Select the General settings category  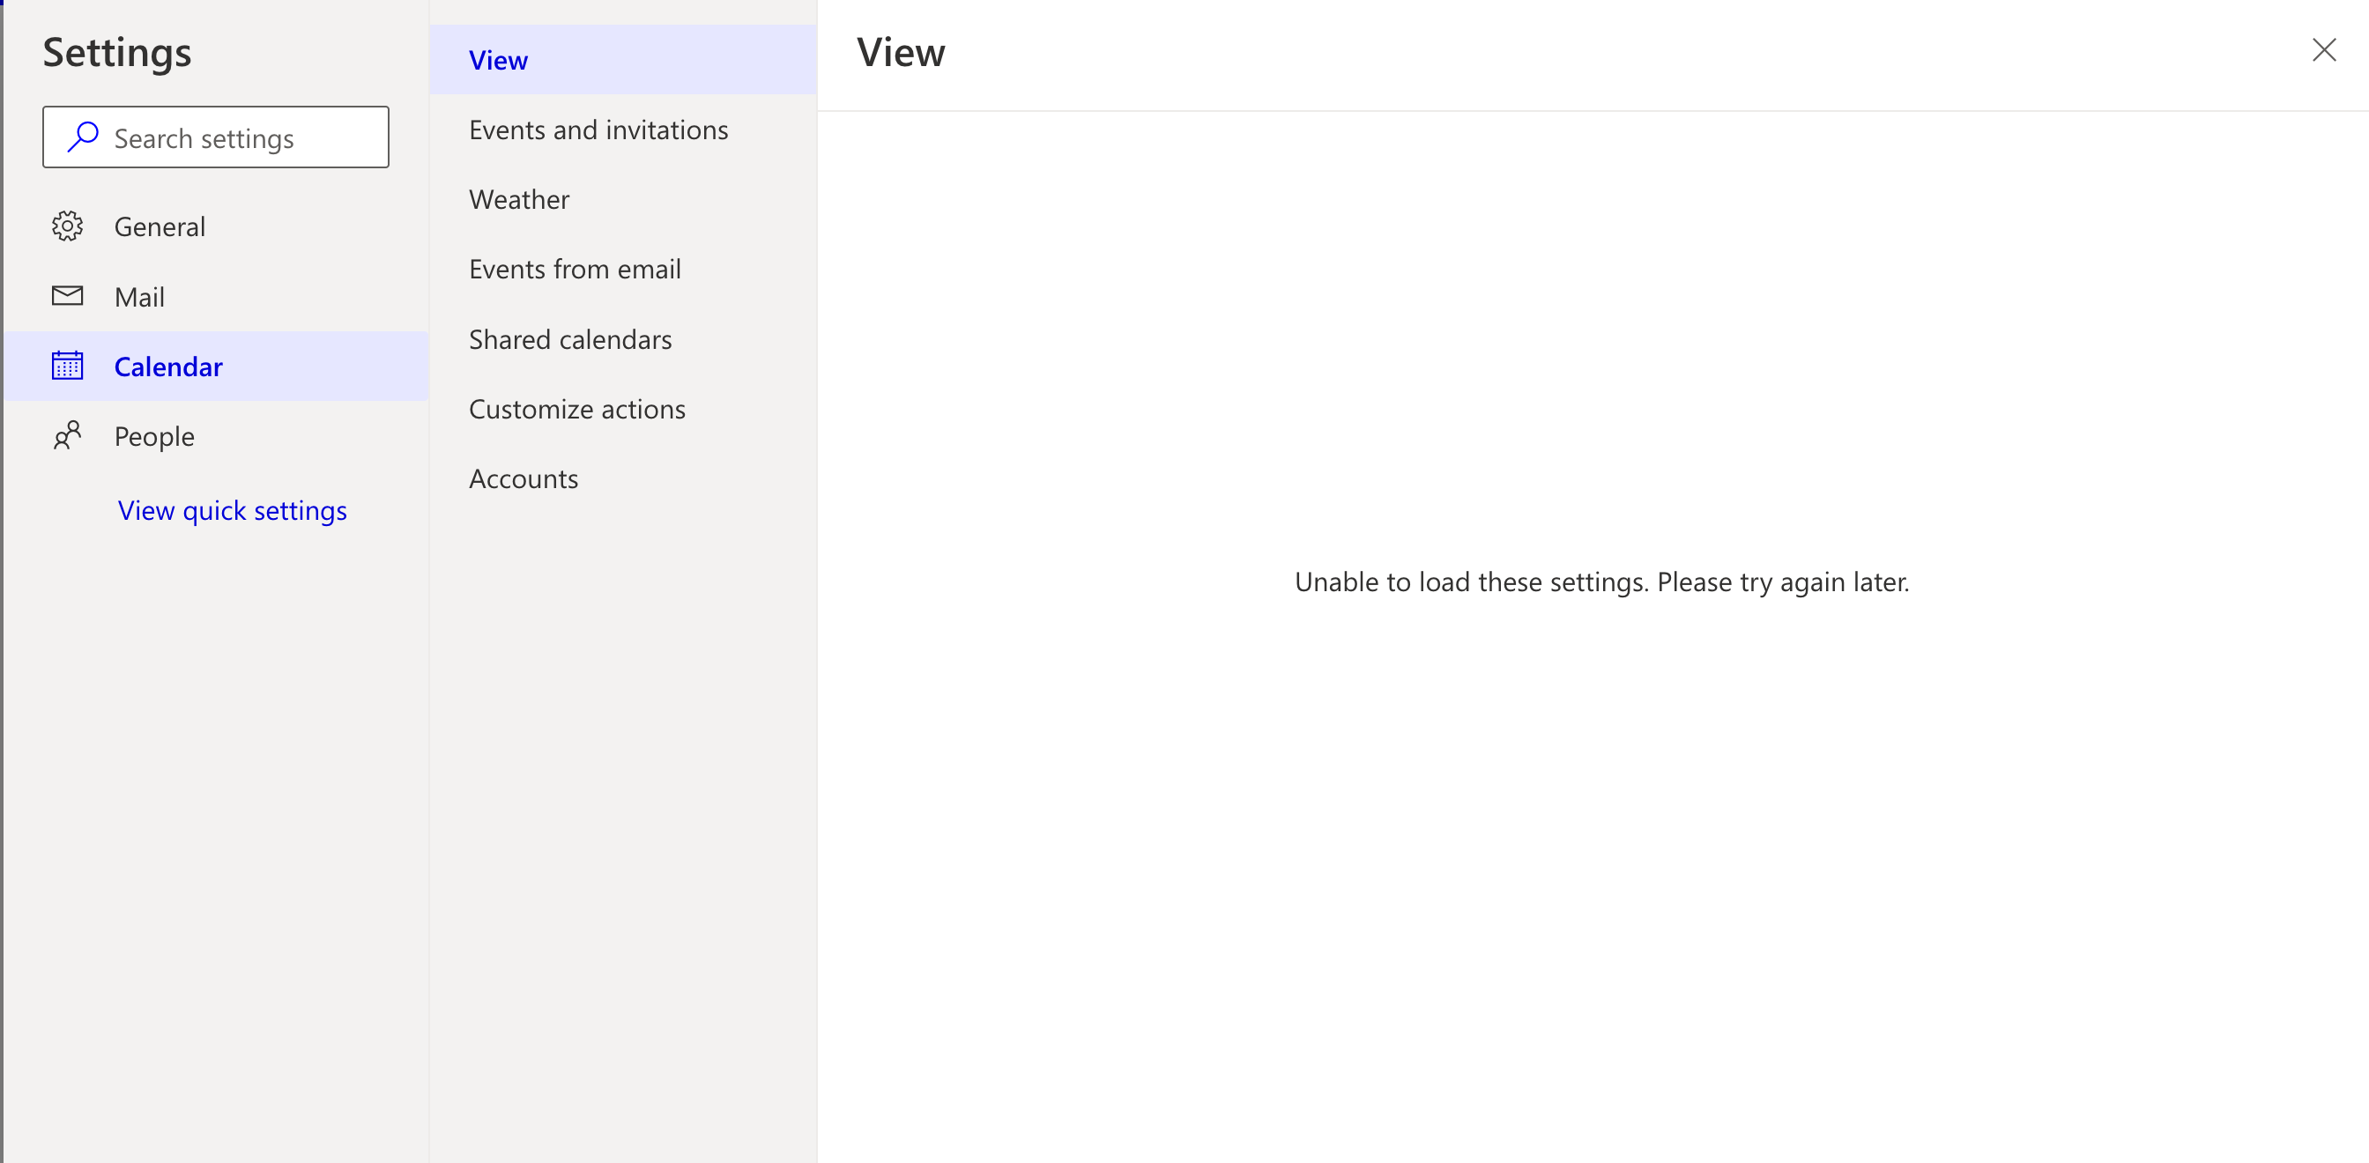(160, 226)
